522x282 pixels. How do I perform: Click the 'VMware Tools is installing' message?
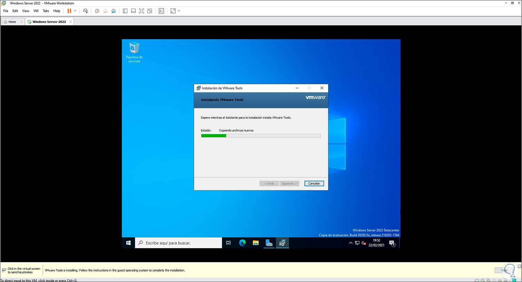coord(115,270)
